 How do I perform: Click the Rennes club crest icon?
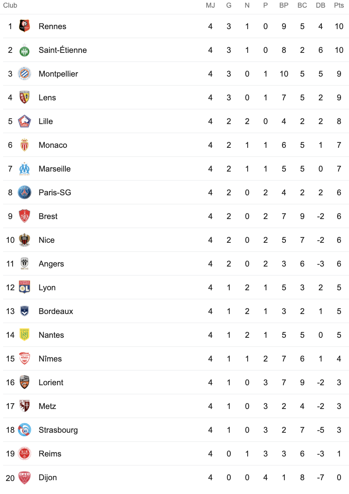coord(24,26)
